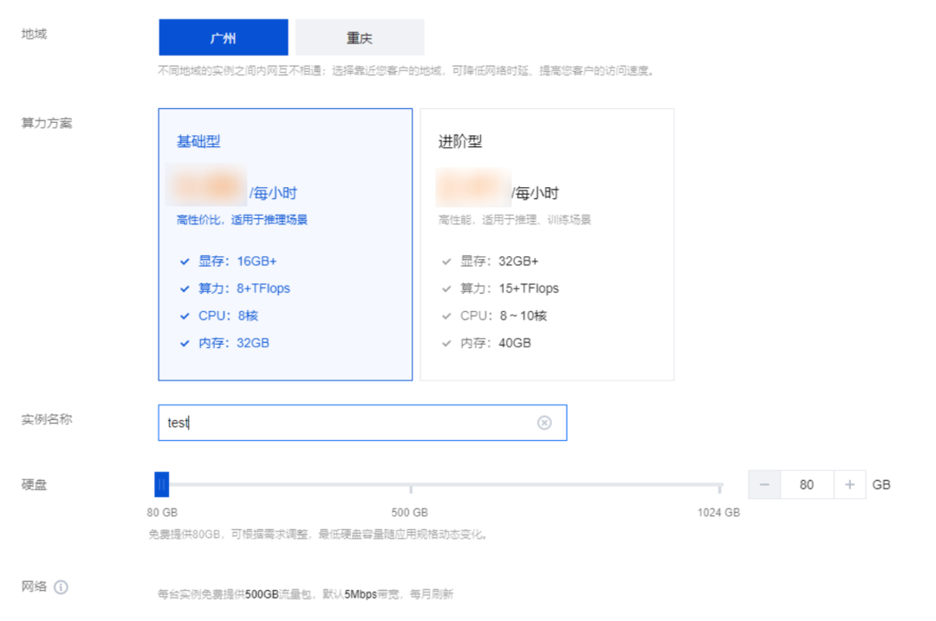
Task: Click the 算力：8+TFlops checkmark icon
Action: pyautogui.click(x=185, y=288)
